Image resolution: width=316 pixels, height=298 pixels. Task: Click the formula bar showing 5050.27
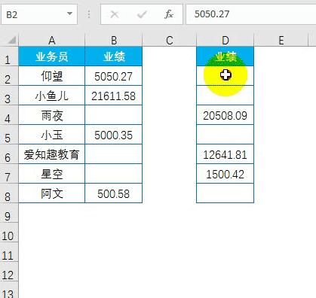click(251, 14)
